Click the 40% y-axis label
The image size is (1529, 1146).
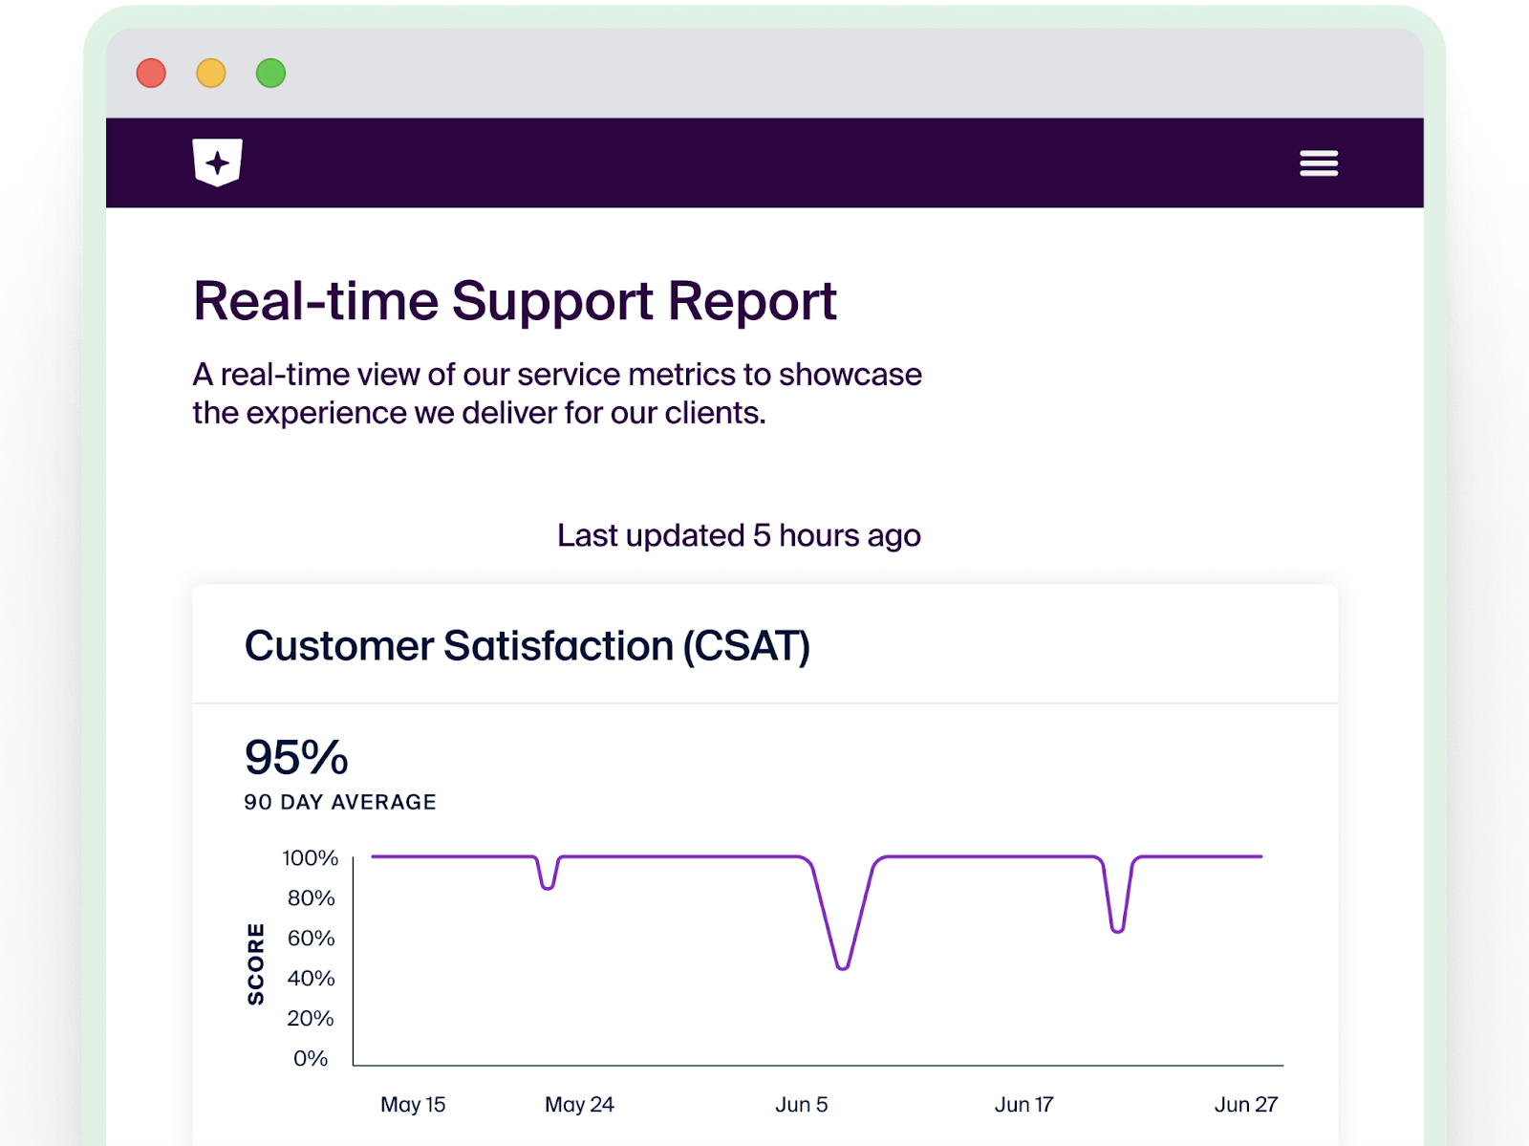[312, 979]
